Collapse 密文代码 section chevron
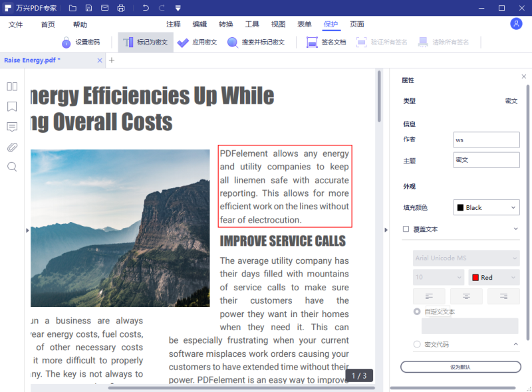 (515, 344)
